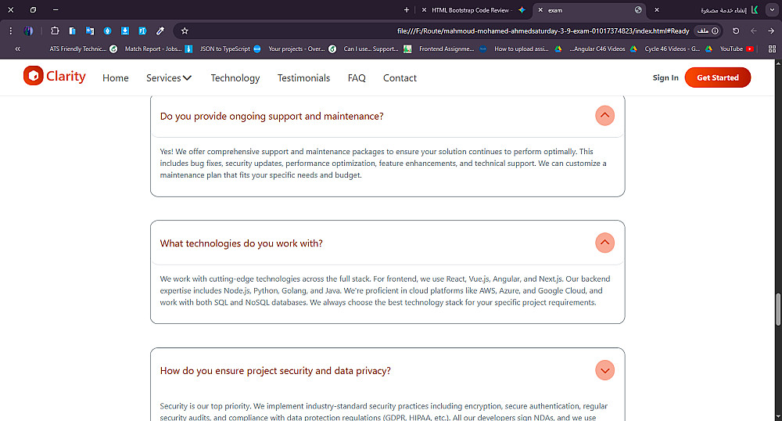This screenshot has height=421, width=782.
Task: Collapse the technologies FAQ with chevron
Action: (604, 243)
